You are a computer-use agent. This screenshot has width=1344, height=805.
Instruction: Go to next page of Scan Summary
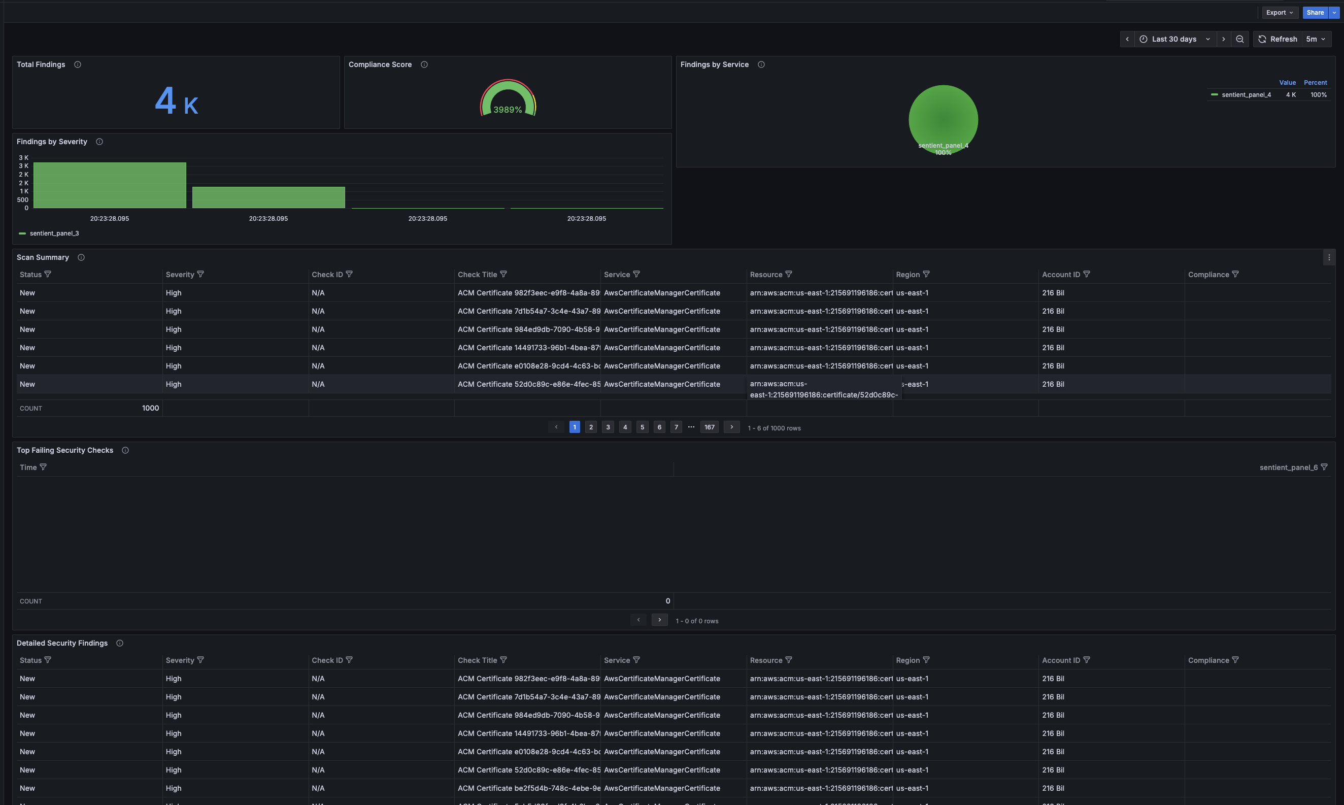point(732,427)
